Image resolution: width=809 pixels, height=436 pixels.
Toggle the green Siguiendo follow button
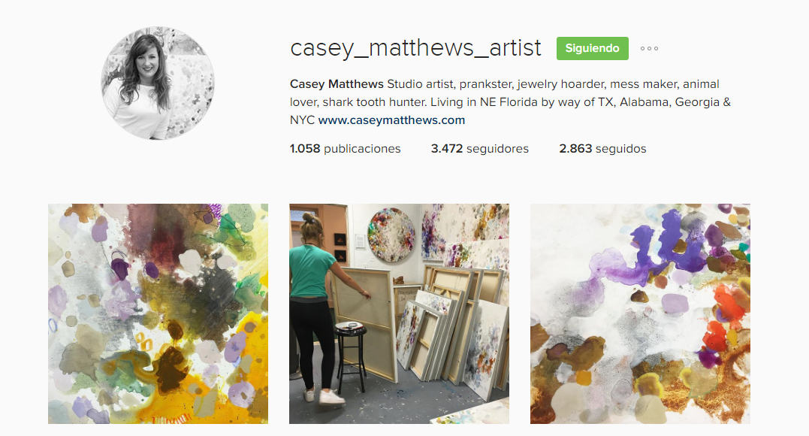(x=593, y=48)
